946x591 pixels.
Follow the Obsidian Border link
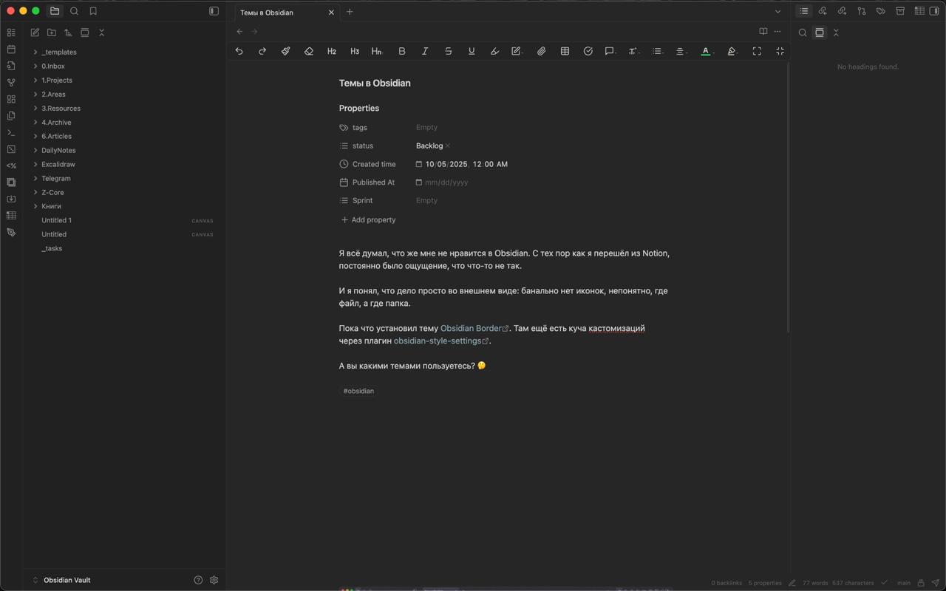click(x=470, y=328)
